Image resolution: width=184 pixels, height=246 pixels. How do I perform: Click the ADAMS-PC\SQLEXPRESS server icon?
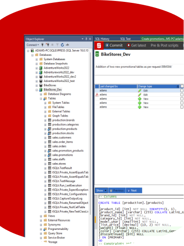click(32, 51)
